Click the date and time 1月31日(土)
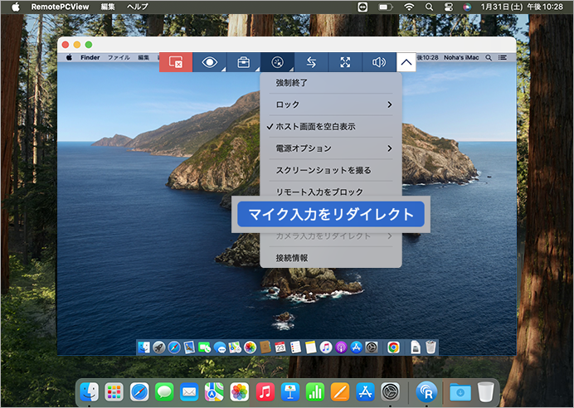 502,7
